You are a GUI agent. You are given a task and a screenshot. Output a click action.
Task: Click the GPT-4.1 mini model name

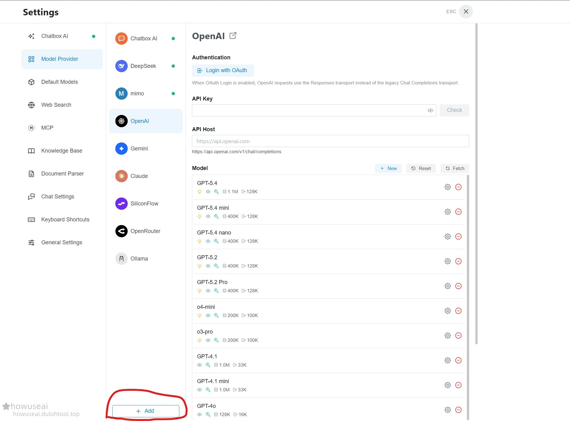tap(213, 381)
